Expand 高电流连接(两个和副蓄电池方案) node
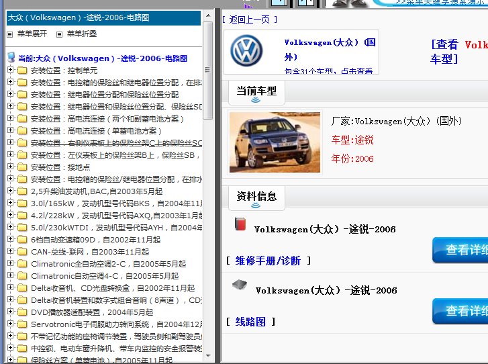488x364 pixels. (x=10, y=118)
